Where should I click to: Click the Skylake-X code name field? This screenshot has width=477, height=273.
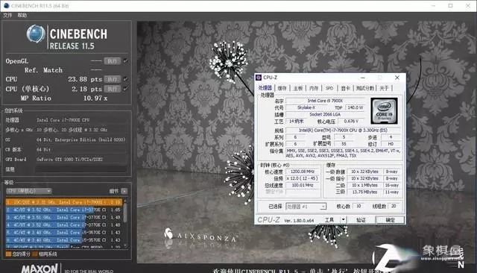pyautogui.click(x=306, y=107)
